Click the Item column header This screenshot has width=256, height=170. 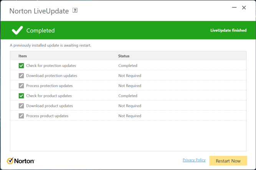click(23, 56)
